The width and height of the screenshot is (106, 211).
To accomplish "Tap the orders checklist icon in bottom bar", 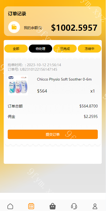I will (31, 206).
